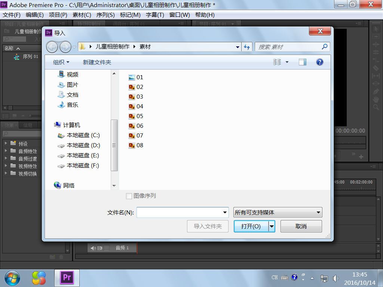383x287 pixels.
Task: Click the colorful taskbar app icon
Action: tap(39, 278)
